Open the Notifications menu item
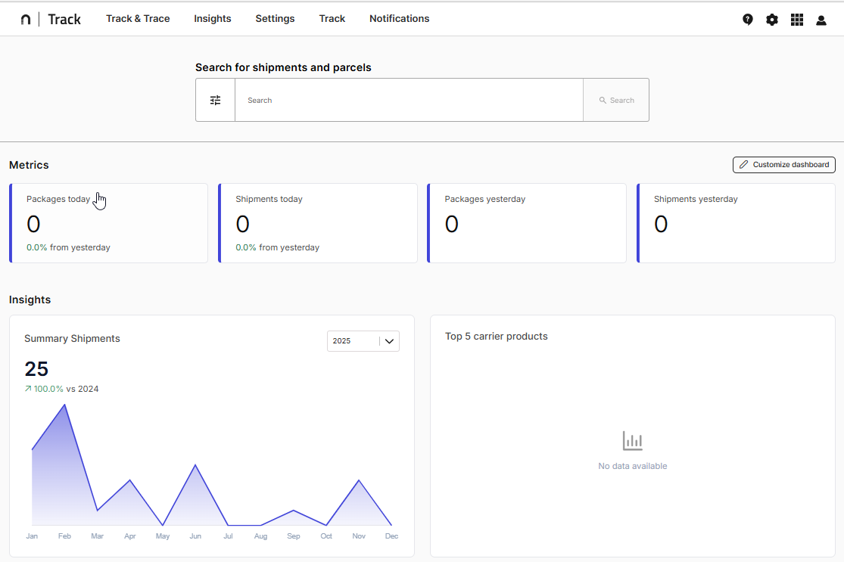This screenshot has width=844, height=562. (399, 19)
